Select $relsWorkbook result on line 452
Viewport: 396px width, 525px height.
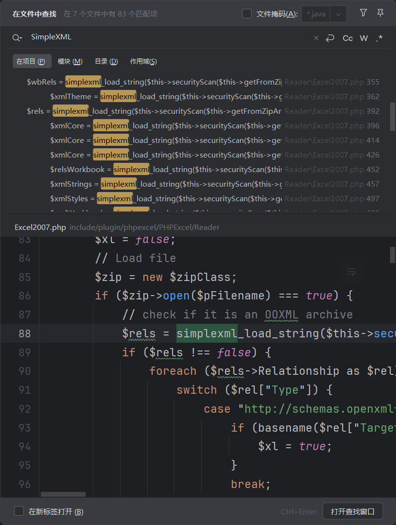tap(198, 170)
